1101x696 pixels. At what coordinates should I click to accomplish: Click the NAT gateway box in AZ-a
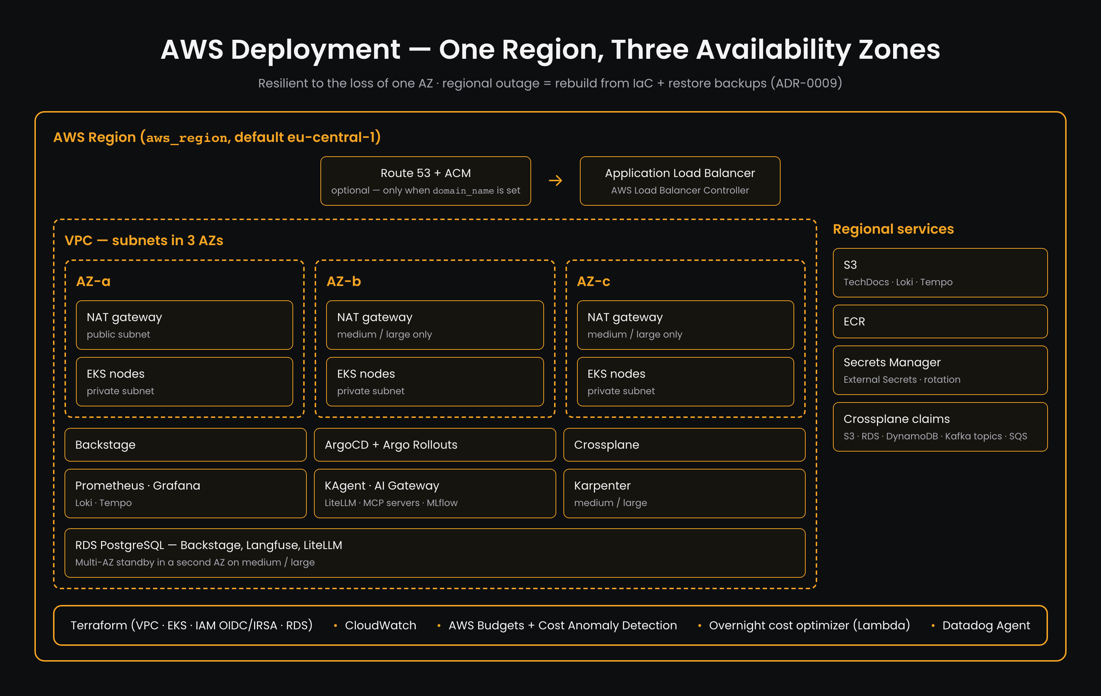(184, 325)
